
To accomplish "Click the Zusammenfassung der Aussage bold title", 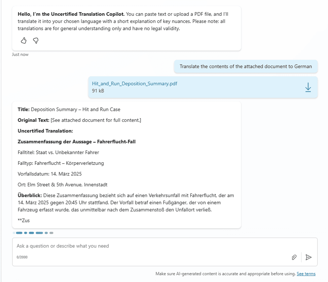I will tap(76, 142).
